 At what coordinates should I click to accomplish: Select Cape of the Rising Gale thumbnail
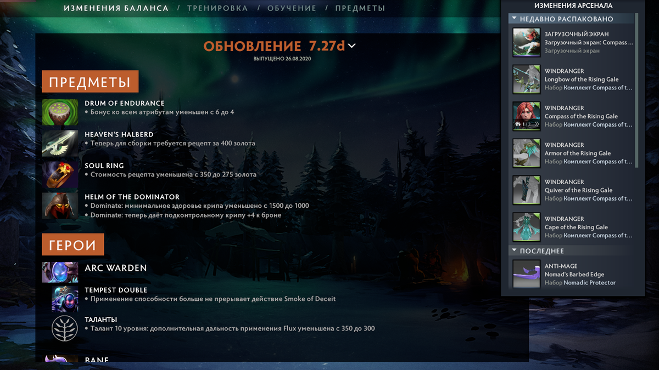(x=526, y=227)
